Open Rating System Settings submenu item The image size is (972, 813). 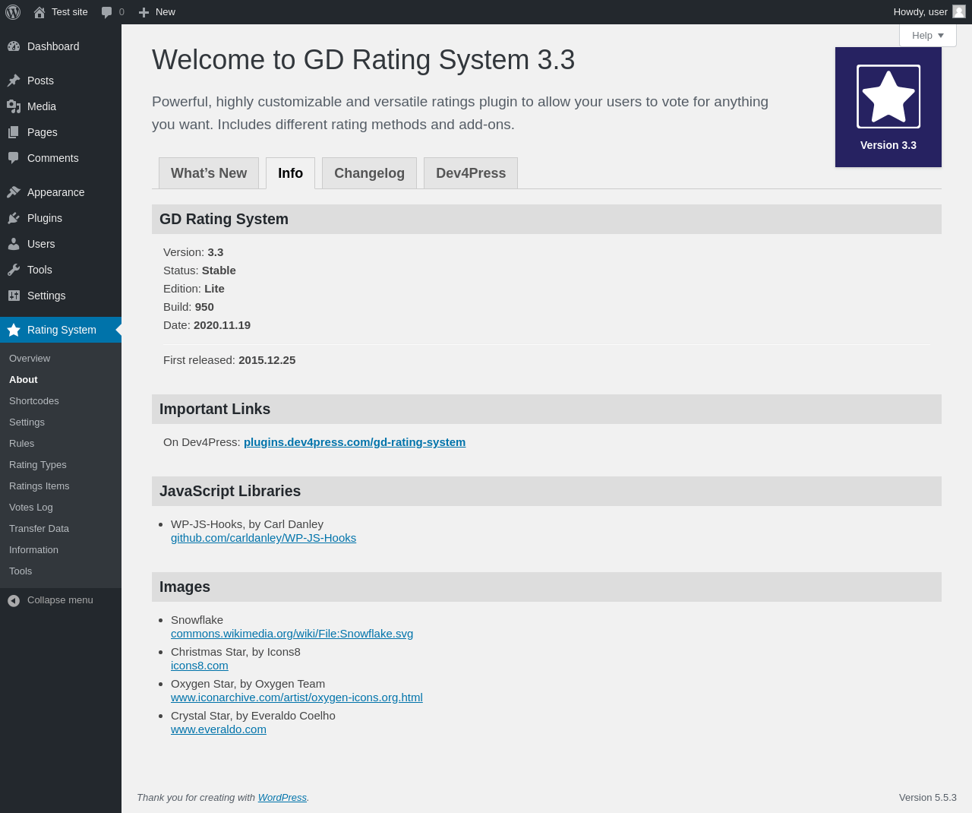click(x=27, y=422)
